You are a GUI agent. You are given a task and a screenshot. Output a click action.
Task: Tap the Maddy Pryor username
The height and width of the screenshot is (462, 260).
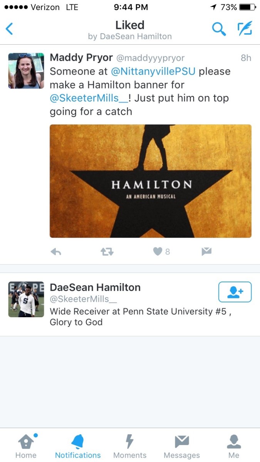click(x=81, y=58)
